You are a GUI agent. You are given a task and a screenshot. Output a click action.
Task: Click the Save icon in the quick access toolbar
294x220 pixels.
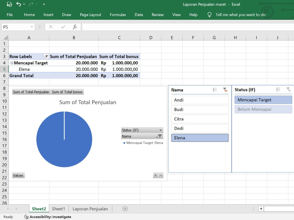pos(9,4)
